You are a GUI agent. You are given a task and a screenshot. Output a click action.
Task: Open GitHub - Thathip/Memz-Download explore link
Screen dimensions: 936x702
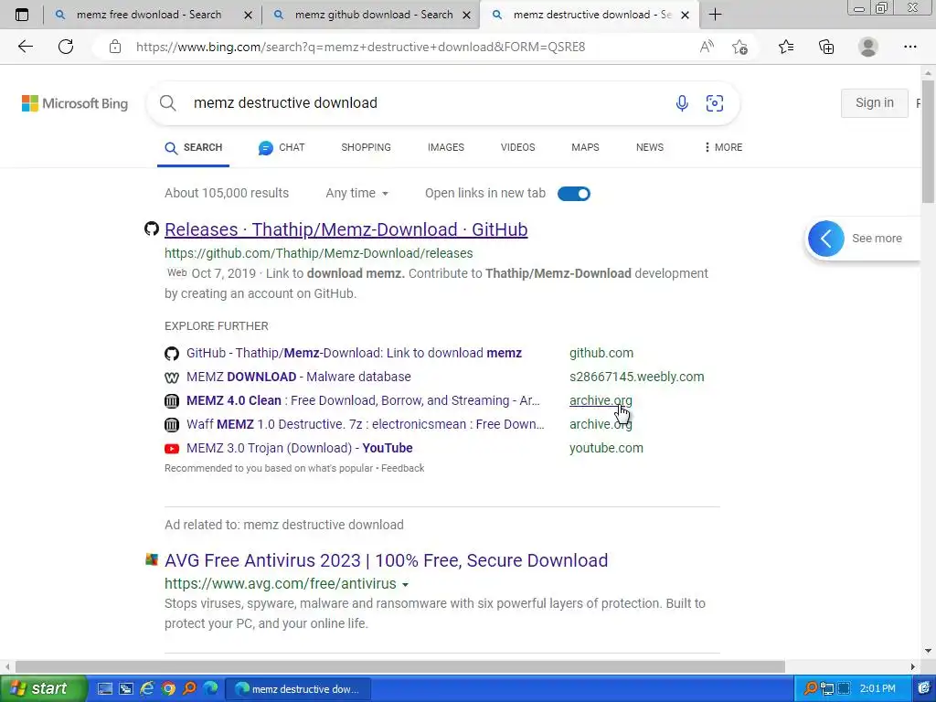point(354,354)
